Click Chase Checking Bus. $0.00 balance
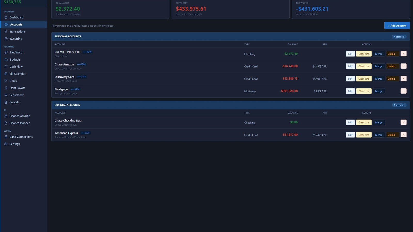 click(x=294, y=122)
